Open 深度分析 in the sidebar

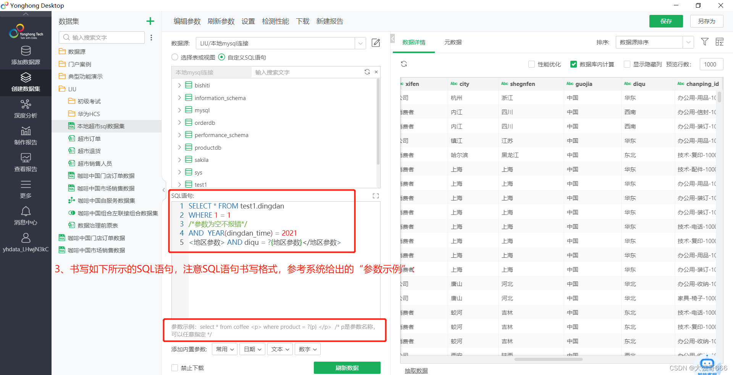coord(26,109)
